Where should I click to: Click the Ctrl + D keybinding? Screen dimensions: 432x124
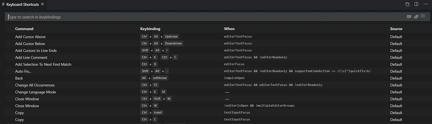pos(149,64)
